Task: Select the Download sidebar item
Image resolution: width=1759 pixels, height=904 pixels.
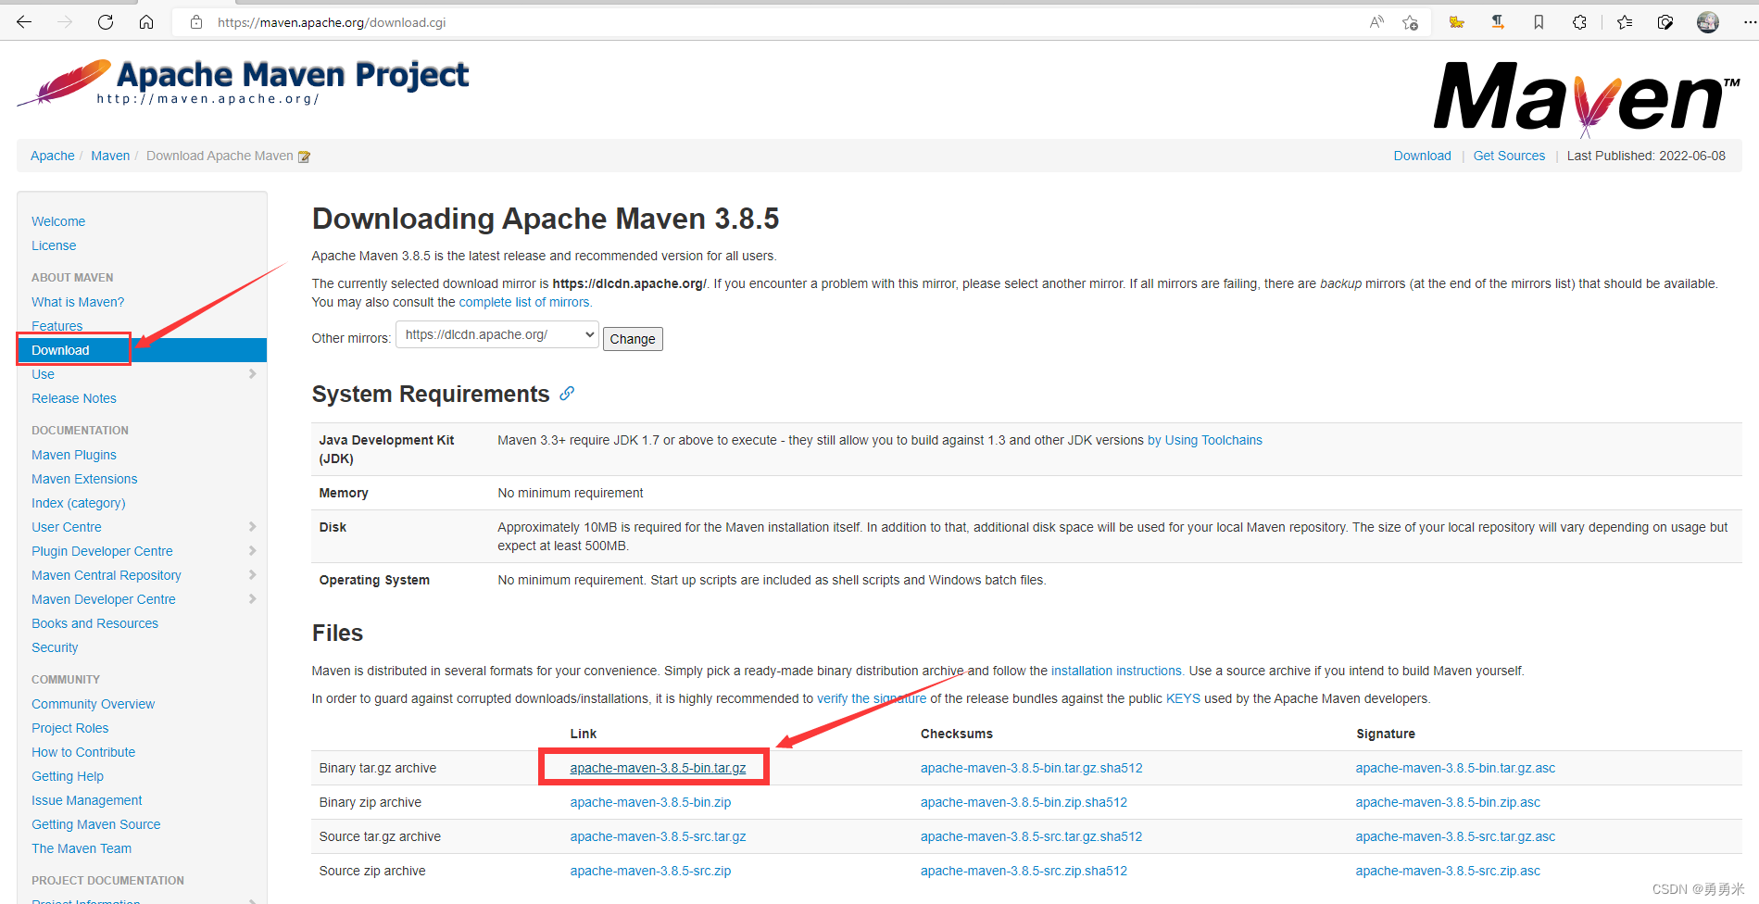Action: coord(142,350)
